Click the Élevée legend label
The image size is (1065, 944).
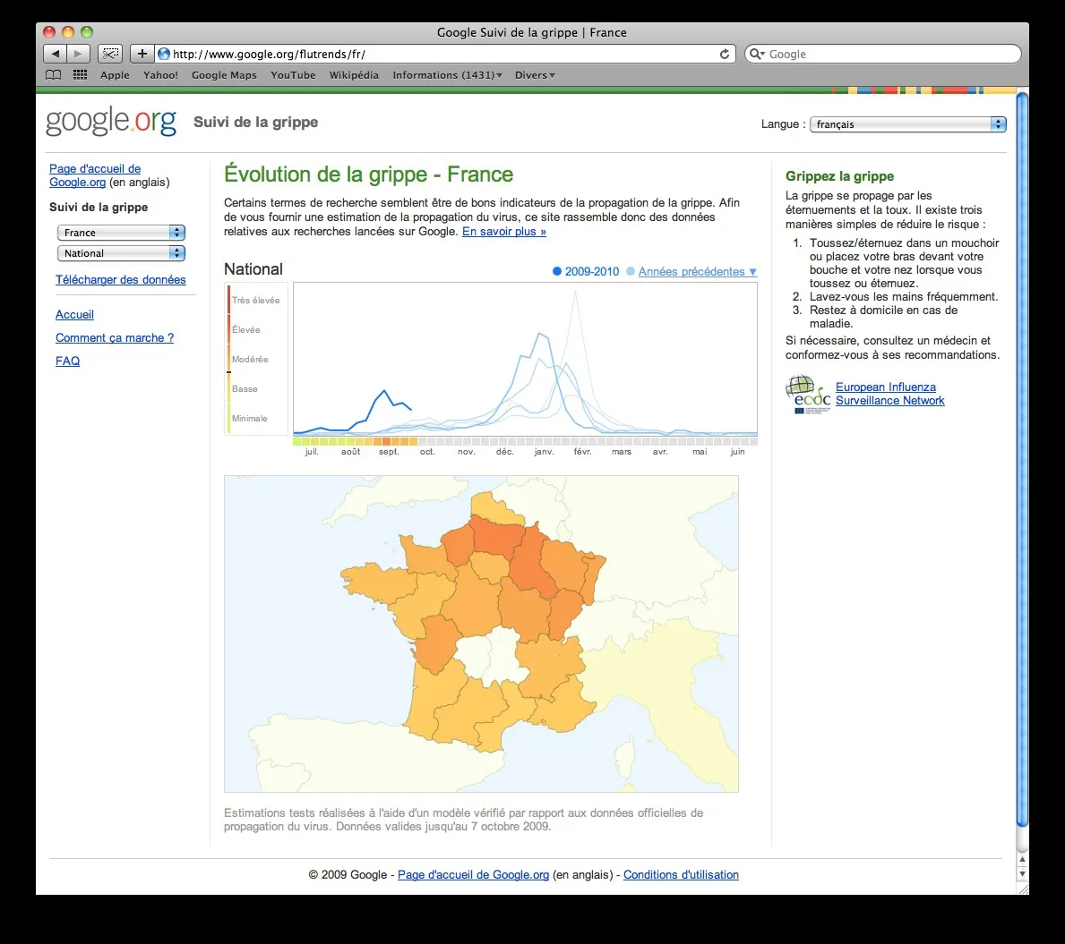pos(246,329)
